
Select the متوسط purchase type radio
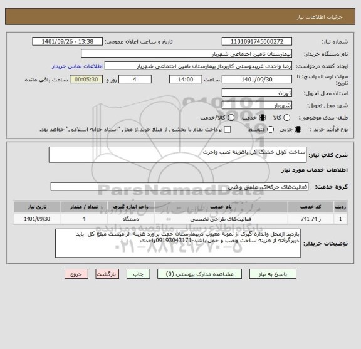click(270, 130)
